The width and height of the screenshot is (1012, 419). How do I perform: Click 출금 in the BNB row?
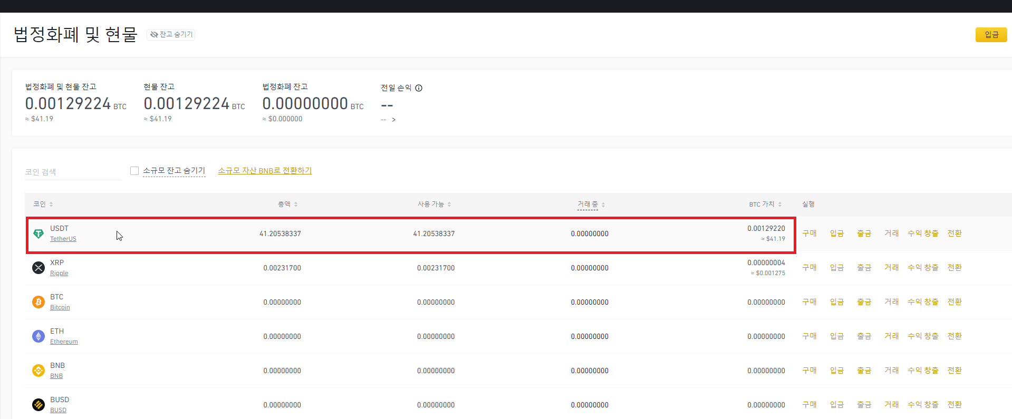click(x=864, y=371)
